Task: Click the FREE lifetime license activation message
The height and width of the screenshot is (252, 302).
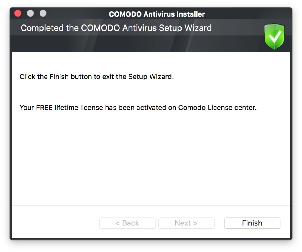Action: click(138, 107)
